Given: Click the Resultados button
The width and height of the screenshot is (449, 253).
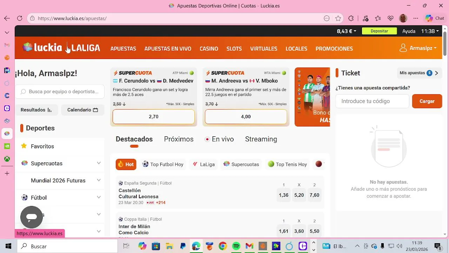Looking at the screenshot, I should [x=36, y=110].
